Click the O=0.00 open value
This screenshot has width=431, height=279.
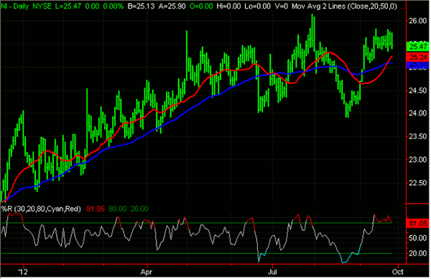point(201,6)
